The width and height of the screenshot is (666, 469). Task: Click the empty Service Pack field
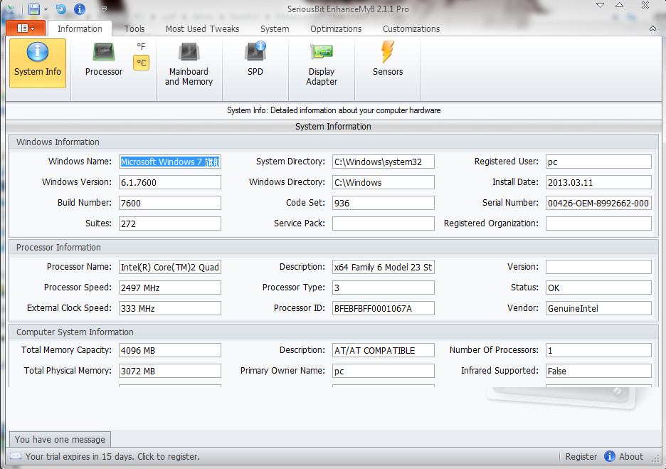click(383, 223)
